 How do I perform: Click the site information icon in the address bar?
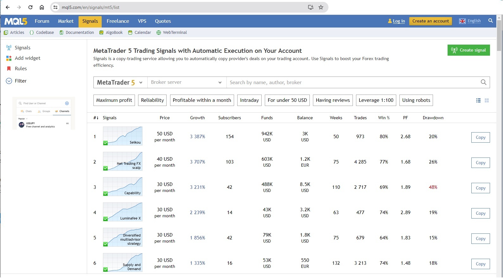click(55, 7)
